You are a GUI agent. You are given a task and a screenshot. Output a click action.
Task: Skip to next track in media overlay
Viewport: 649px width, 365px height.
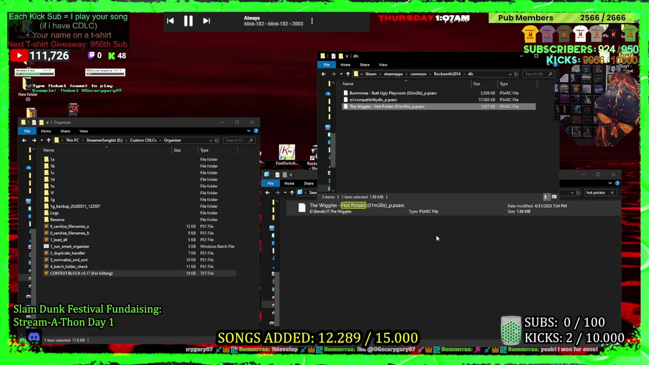tap(206, 21)
